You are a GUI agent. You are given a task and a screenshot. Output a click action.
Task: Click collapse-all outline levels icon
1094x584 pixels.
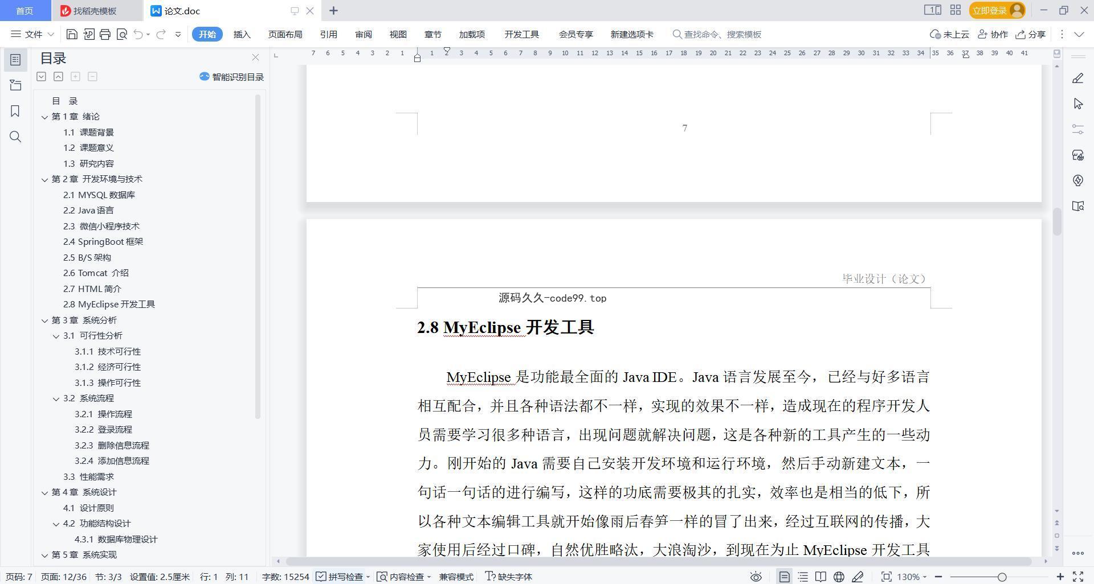point(58,76)
